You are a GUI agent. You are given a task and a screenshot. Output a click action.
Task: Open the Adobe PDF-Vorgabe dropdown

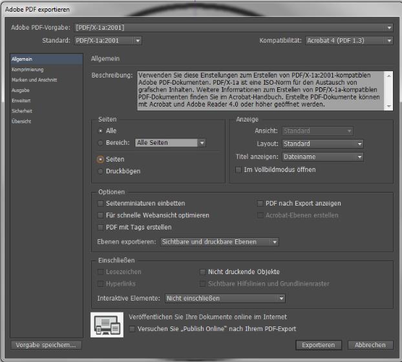[233, 27]
